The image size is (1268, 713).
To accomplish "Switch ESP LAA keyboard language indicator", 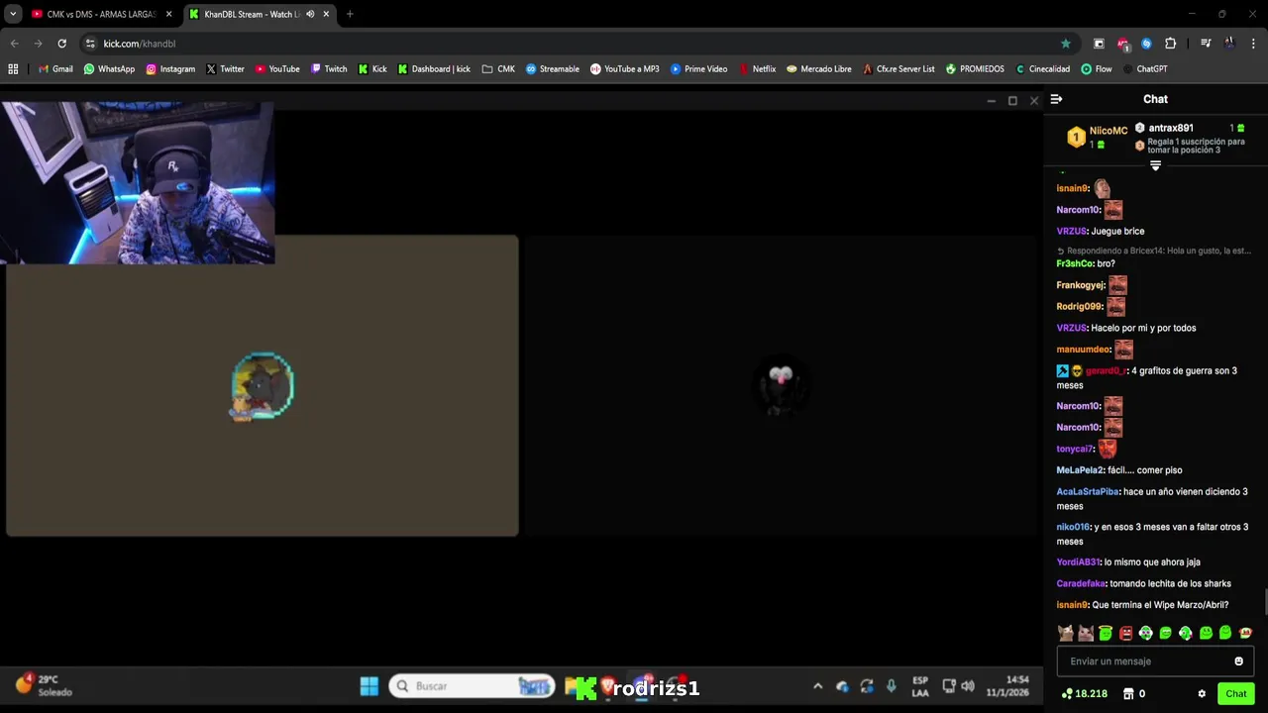I will pos(920,686).
